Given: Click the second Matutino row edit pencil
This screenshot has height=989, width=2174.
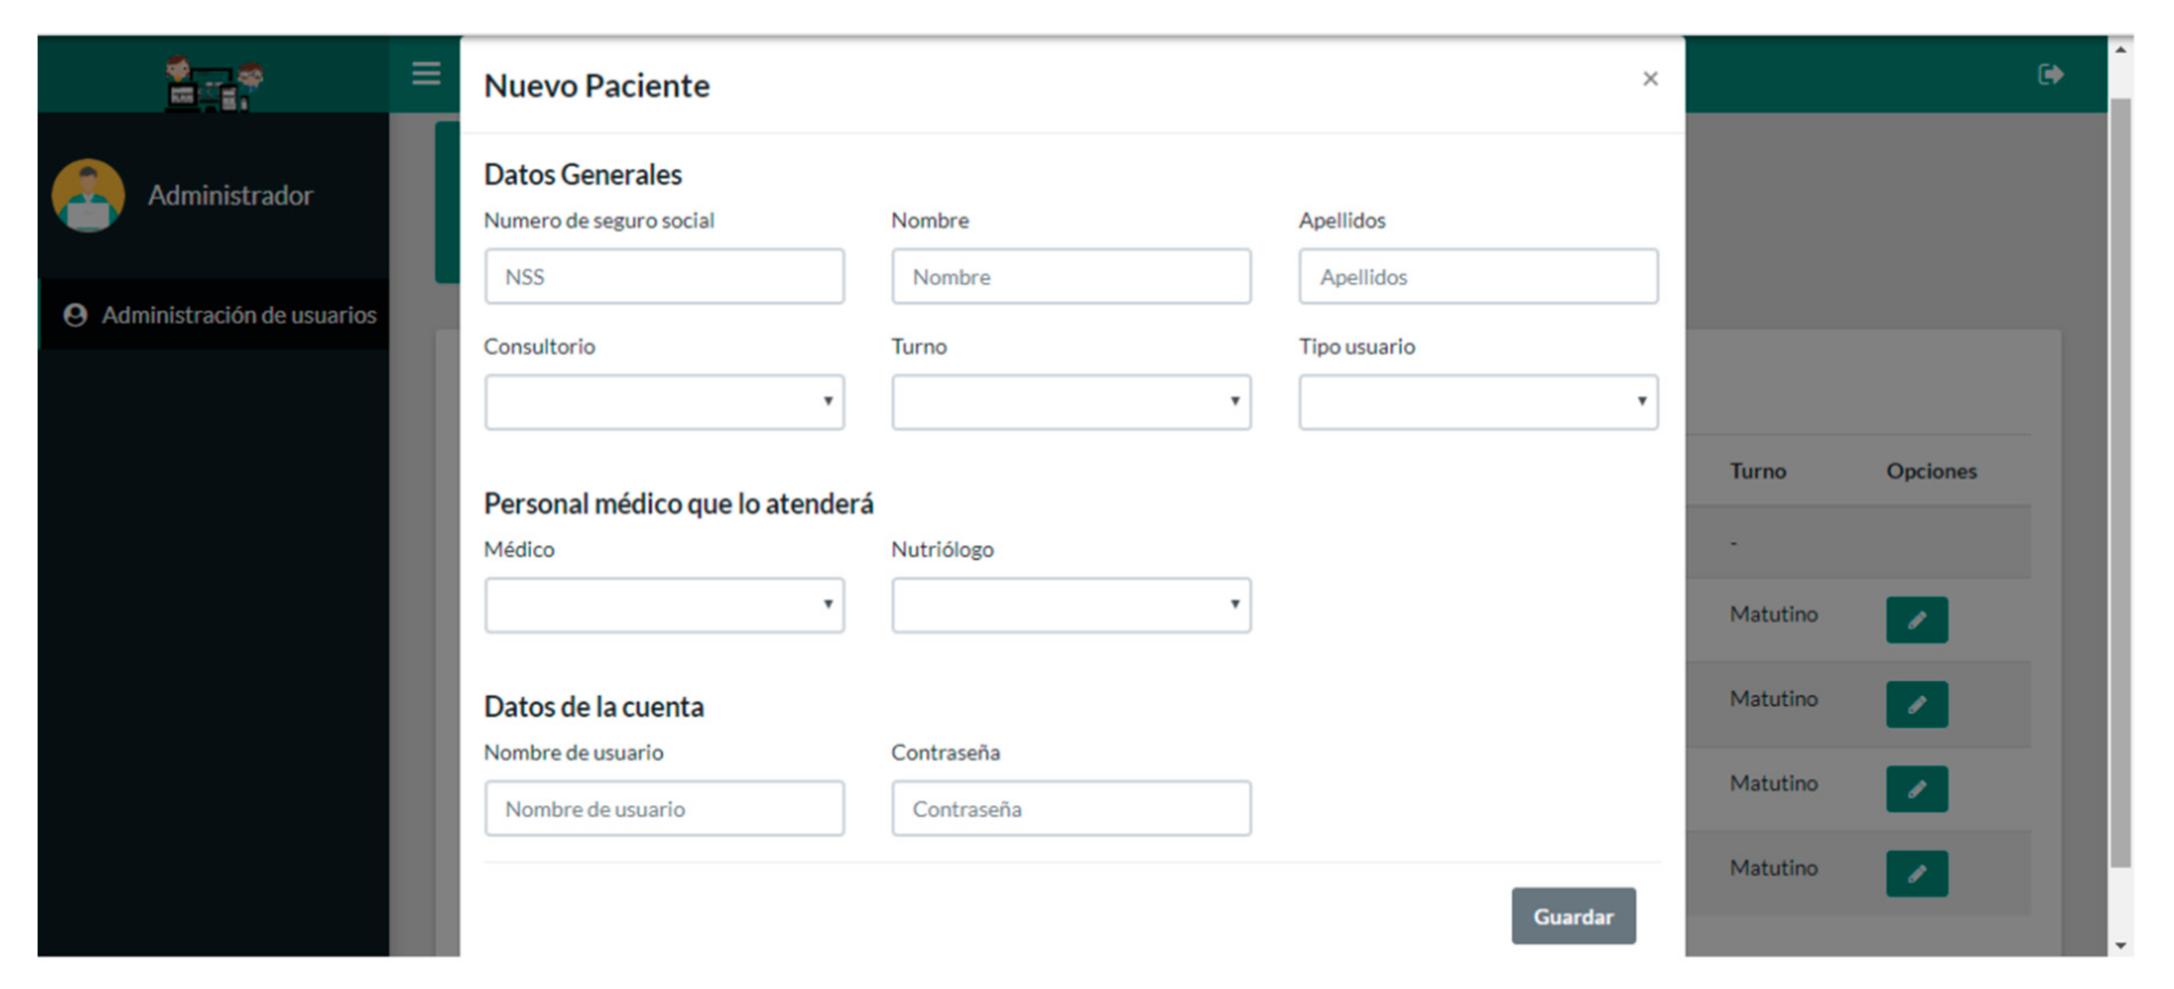Looking at the screenshot, I should coord(1916,705).
